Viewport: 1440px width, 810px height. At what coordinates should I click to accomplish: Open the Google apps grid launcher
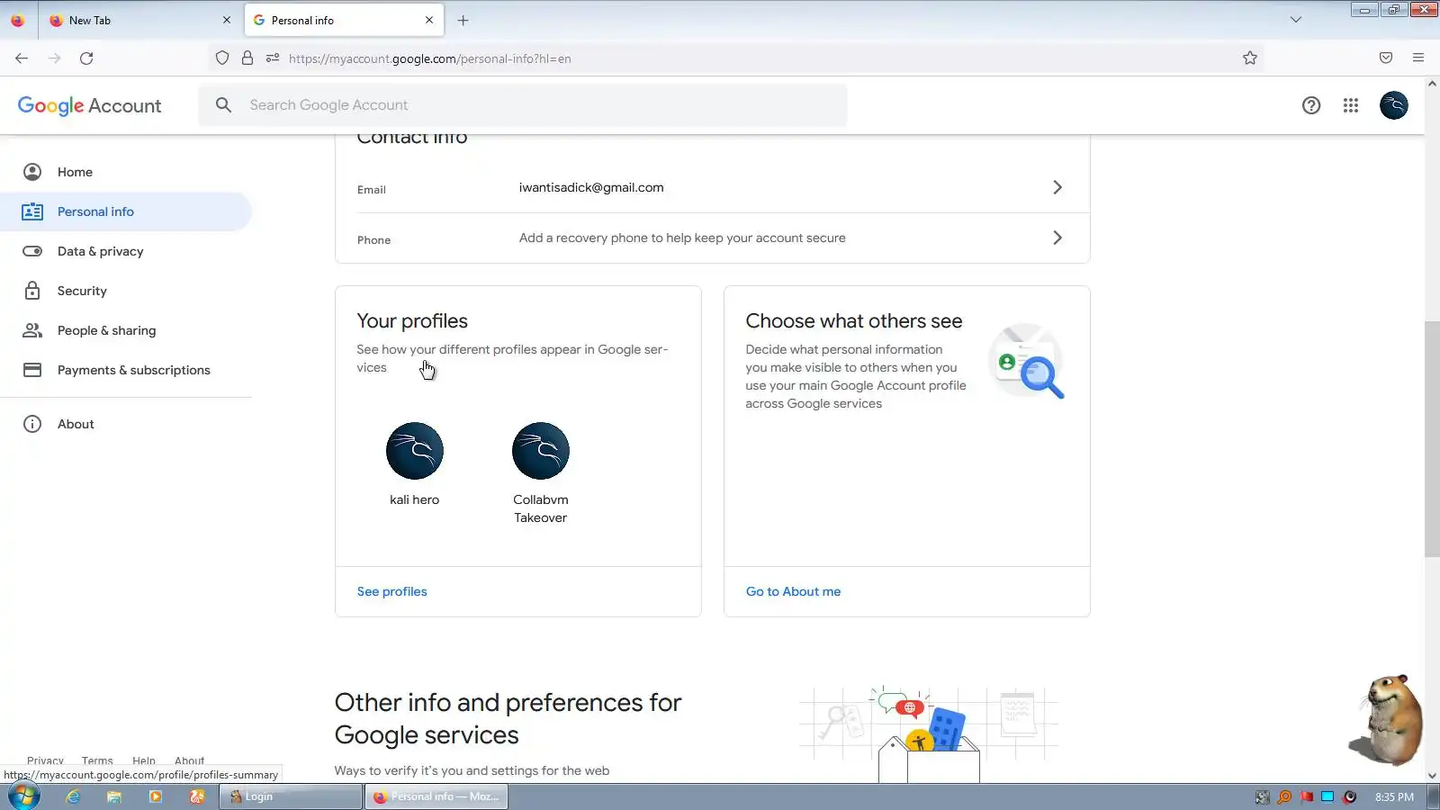(x=1351, y=105)
